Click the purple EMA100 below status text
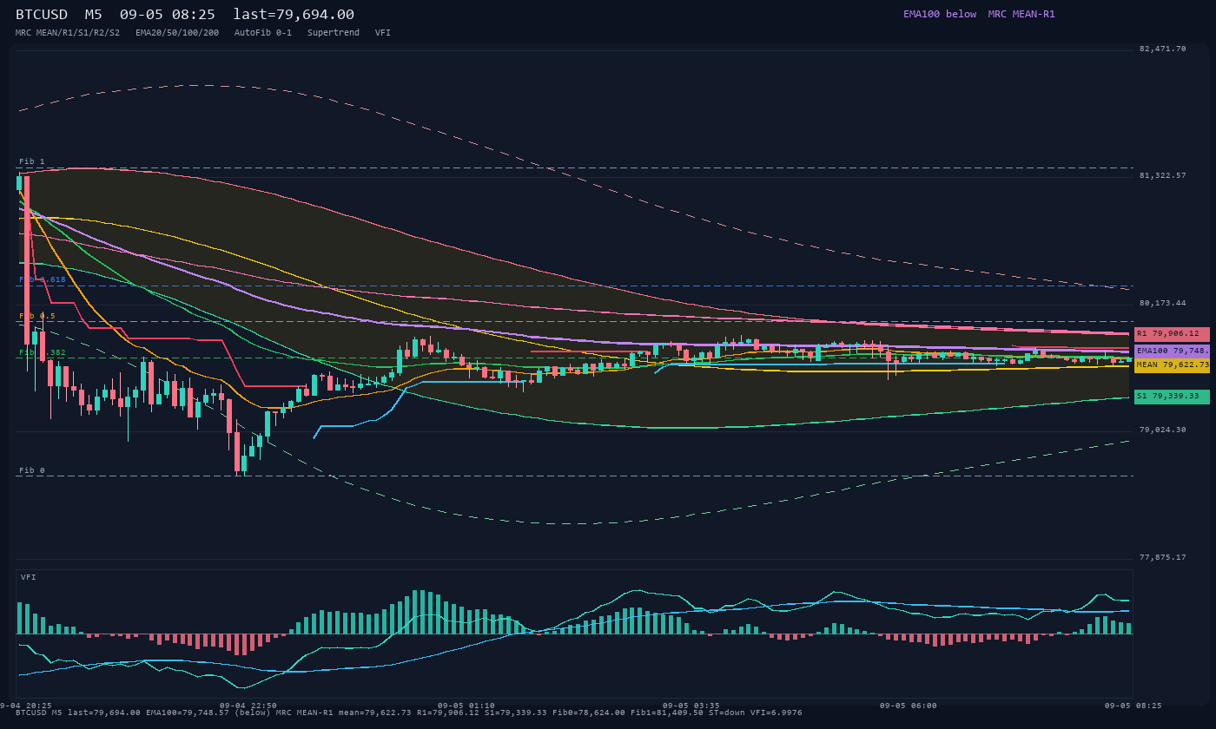 (940, 14)
